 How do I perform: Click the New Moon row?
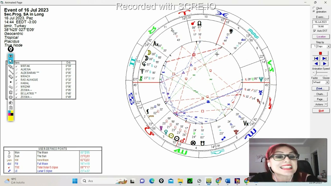53,160
